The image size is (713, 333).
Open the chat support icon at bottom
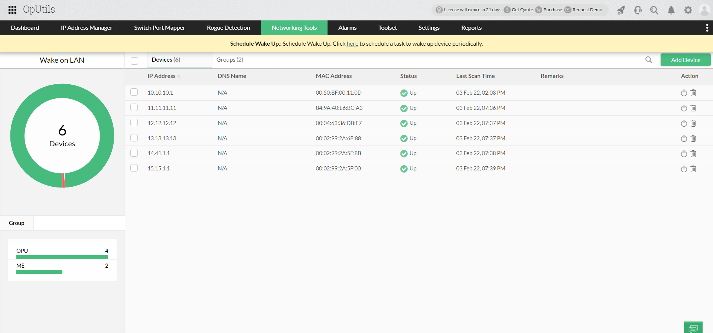[x=693, y=328]
